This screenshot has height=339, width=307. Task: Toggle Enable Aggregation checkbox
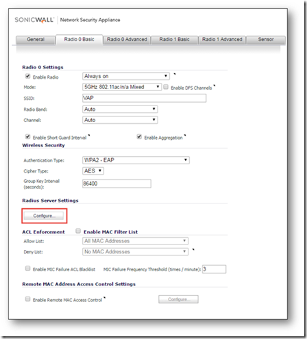click(139, 137)
